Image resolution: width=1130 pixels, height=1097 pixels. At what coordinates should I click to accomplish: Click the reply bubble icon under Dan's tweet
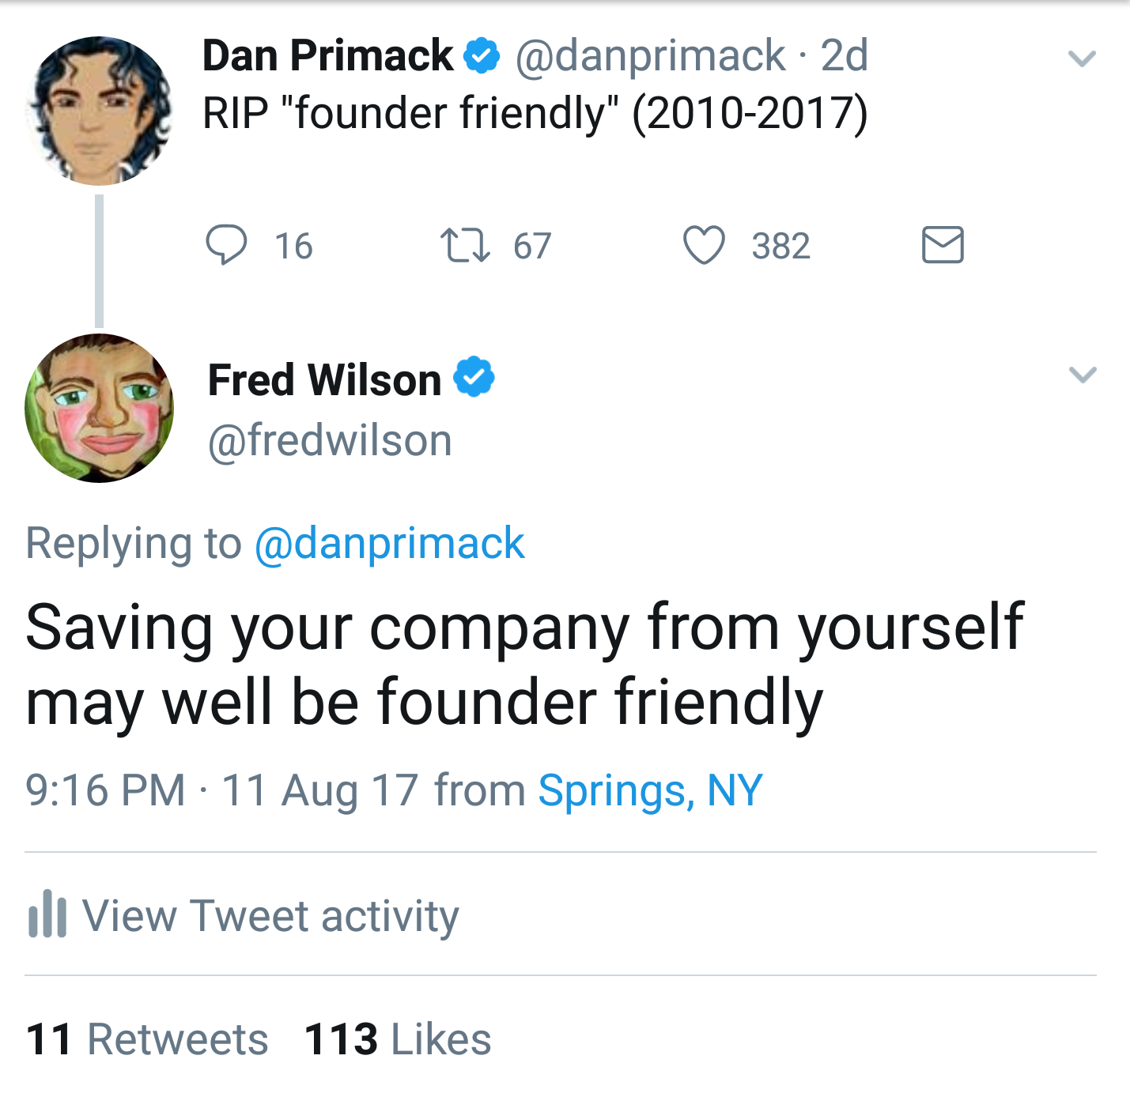pyautogui.click(x=226, y=244)
